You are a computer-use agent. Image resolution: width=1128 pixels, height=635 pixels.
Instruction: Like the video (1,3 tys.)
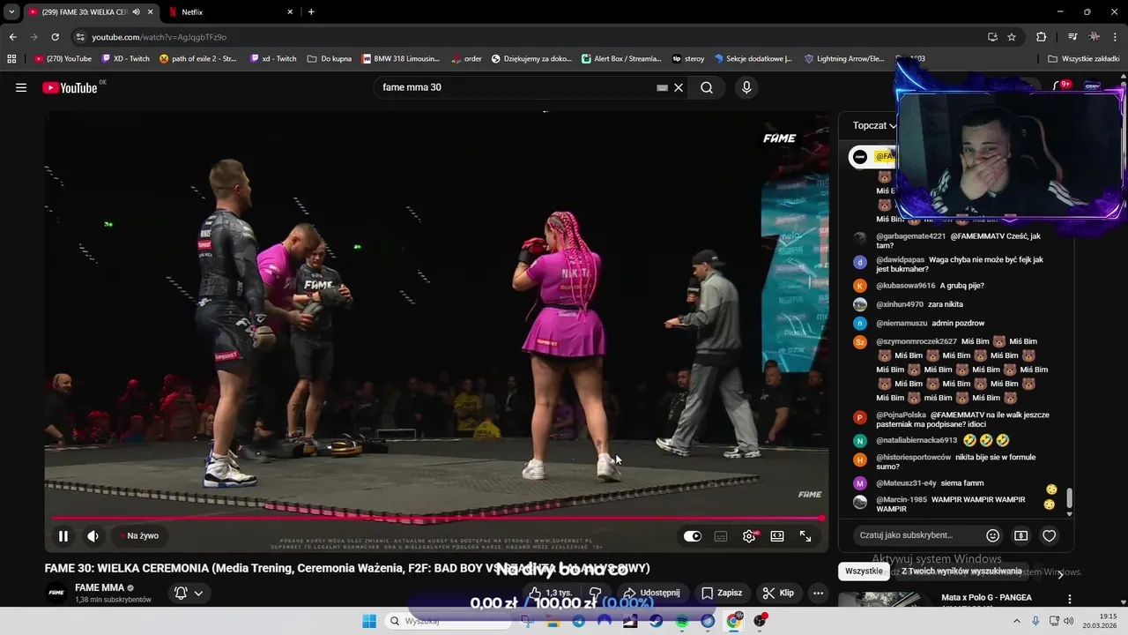551,593
